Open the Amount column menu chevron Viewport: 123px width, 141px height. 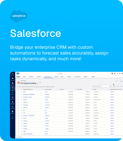click(x=76, y=89)
